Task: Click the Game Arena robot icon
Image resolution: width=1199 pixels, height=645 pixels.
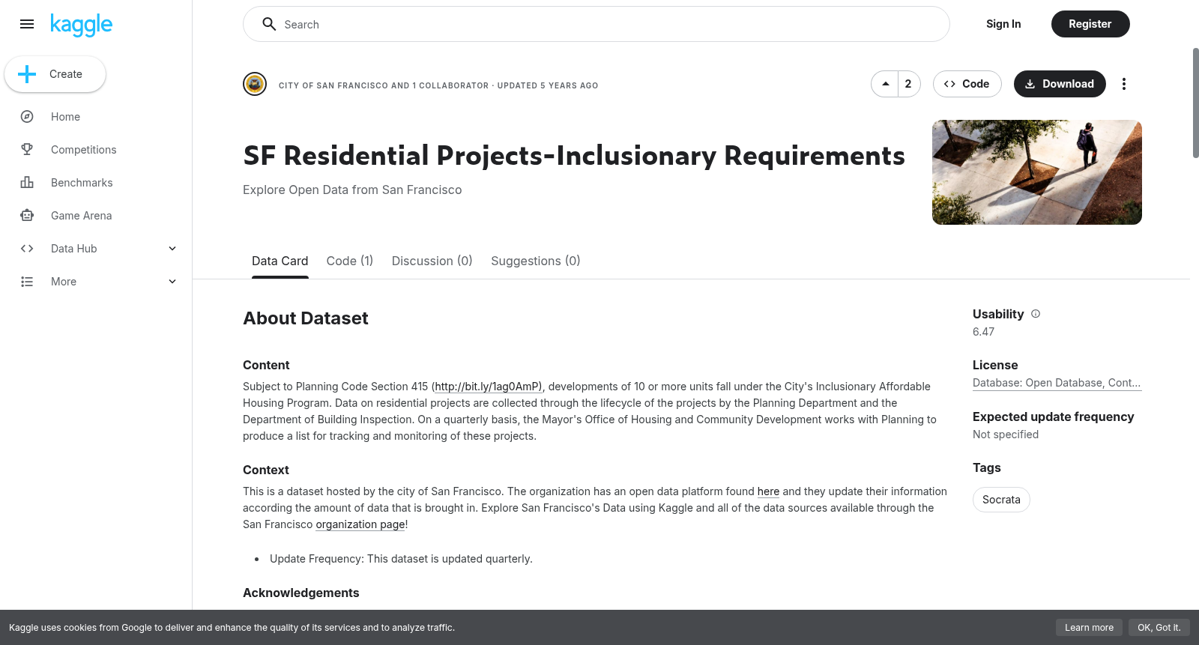Action: (27, 216)
